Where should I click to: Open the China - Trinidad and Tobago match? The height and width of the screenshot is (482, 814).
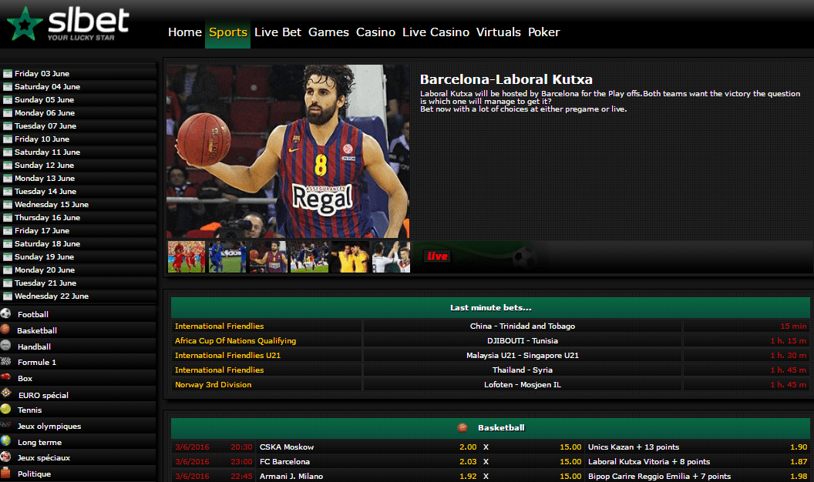tap(522, 326)
